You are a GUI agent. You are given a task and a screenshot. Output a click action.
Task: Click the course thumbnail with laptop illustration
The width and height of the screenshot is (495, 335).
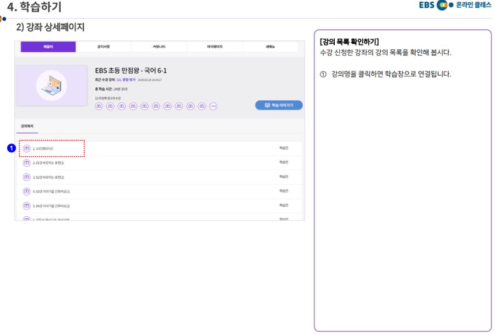pyautogui.click(x=52, y=85)
